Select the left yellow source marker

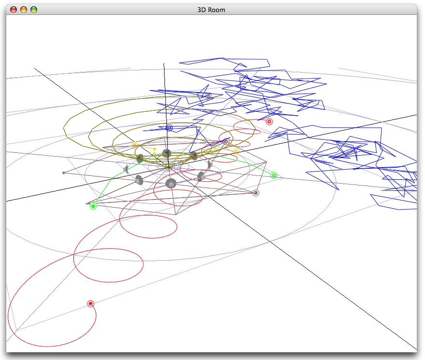(135, 145)
